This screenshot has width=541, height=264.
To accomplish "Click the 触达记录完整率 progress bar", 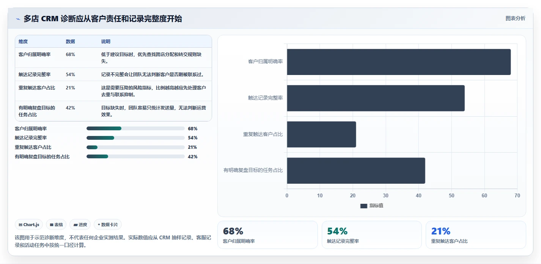I will [x=135, y=138].
